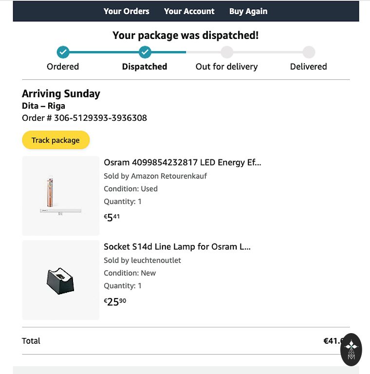Image resolution: width=370 pixels, height=374 pixels.
Task: Click the Delivered step circle
Action: coord(309,52)
